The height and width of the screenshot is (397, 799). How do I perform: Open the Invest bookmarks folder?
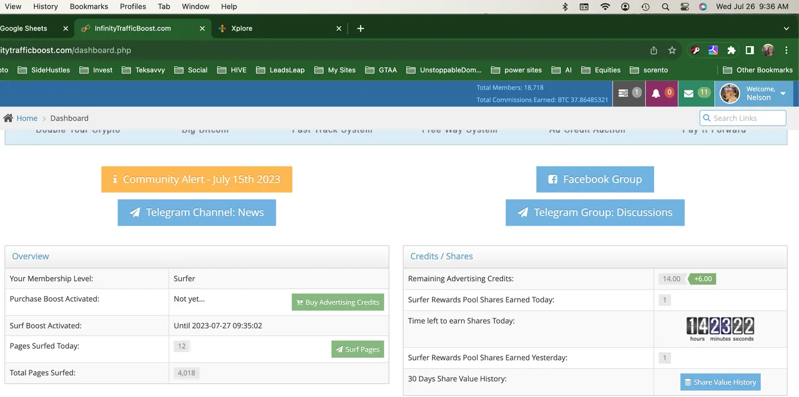pyautogui.click(x=96, y=70)
